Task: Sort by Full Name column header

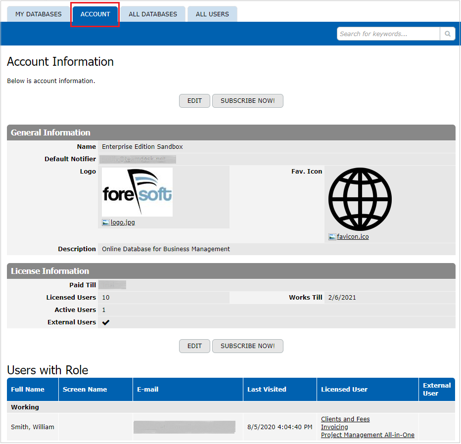Action: click(x=33, y=389)
